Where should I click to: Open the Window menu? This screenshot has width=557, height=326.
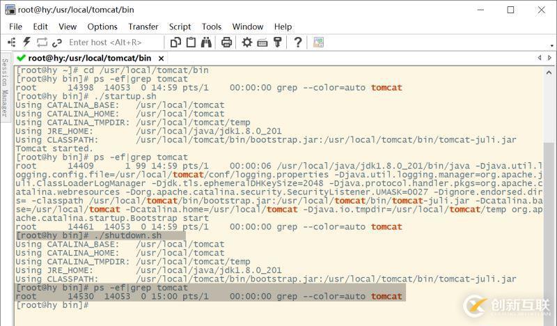(x=248, y=26)
